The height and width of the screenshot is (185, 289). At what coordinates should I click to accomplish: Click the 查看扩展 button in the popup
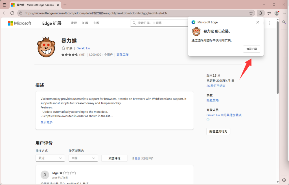(x=251, y=49)
